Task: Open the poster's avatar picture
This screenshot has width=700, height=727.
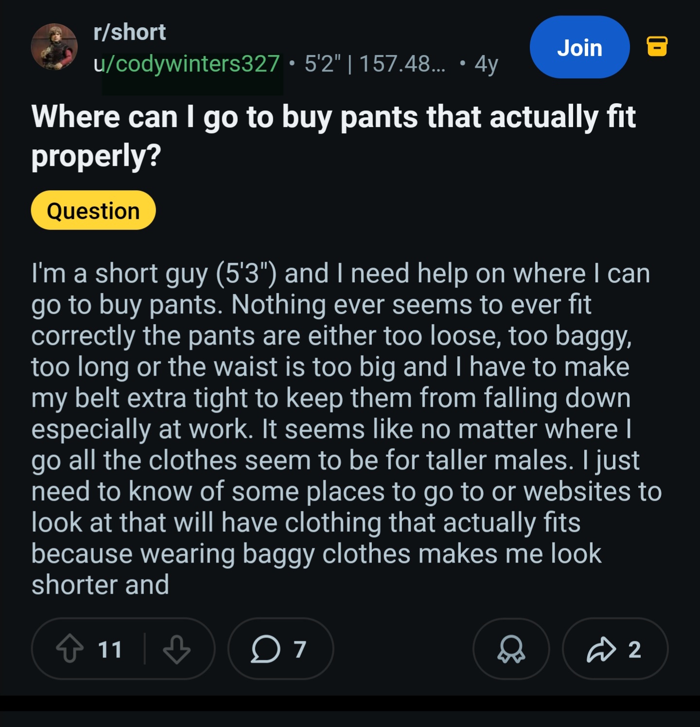Action: tap(54, 47)
